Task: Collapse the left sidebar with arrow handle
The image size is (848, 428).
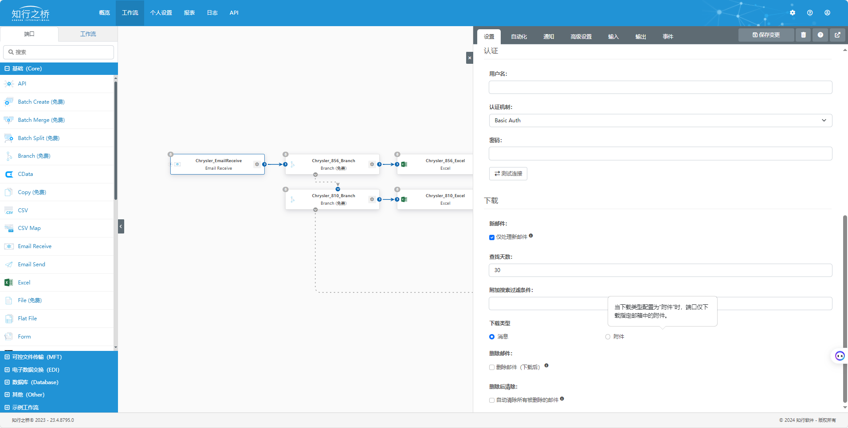Action: pyautogui.click(x=121, y=226)
